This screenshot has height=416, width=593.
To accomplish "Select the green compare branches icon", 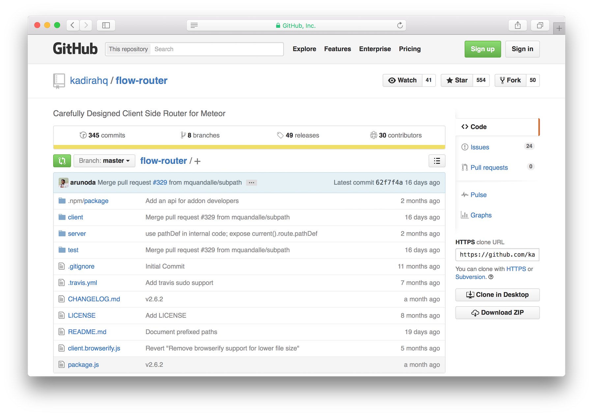I will [62, 161].
